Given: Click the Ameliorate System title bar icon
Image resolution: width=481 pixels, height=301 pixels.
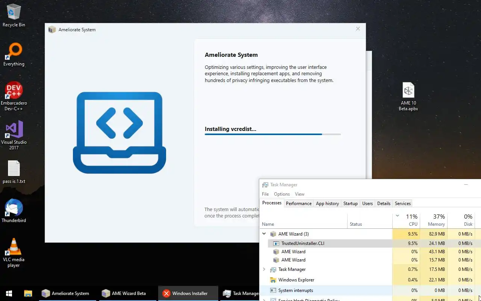Looking at the screenshot, I should [x=52, y=29].
